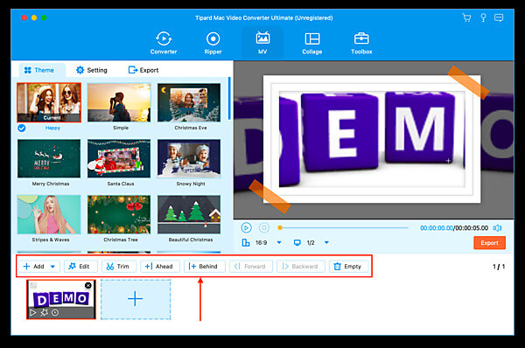Select the Christmas Eve theme
Screen dimensions: 525x348
pos(189,102)
